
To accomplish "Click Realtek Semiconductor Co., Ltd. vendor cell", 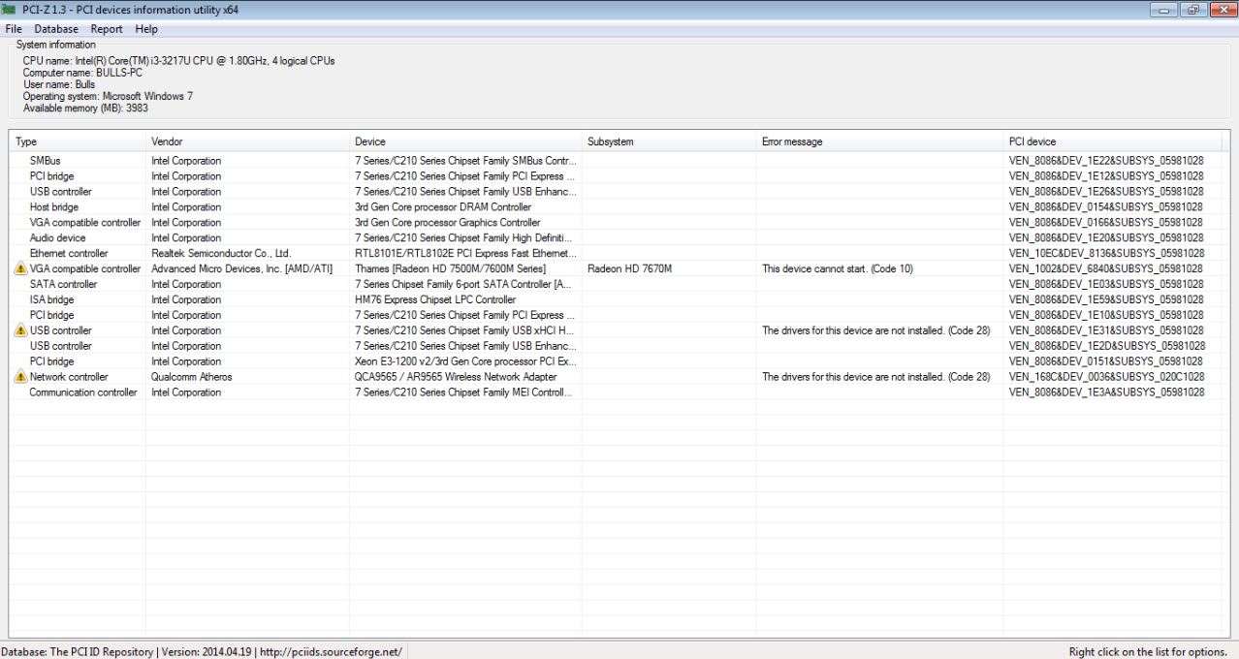I will click(x=221, y=254).
